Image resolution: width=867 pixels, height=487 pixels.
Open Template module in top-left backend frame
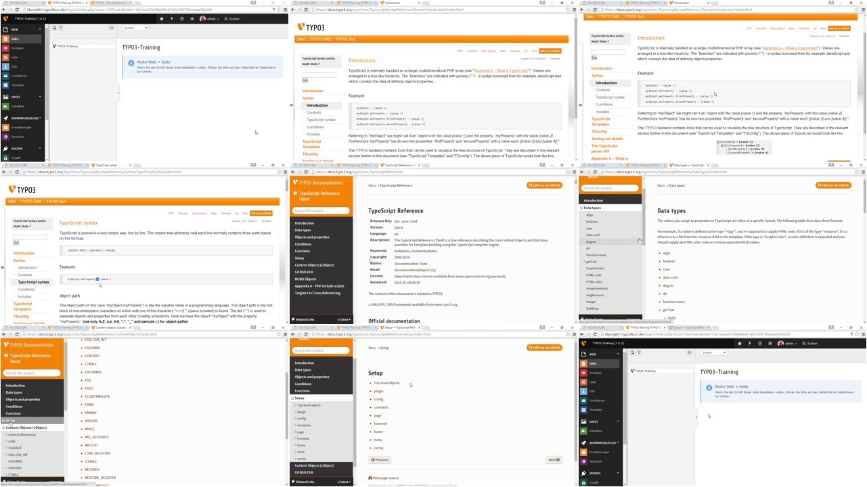tap(21, 85)
